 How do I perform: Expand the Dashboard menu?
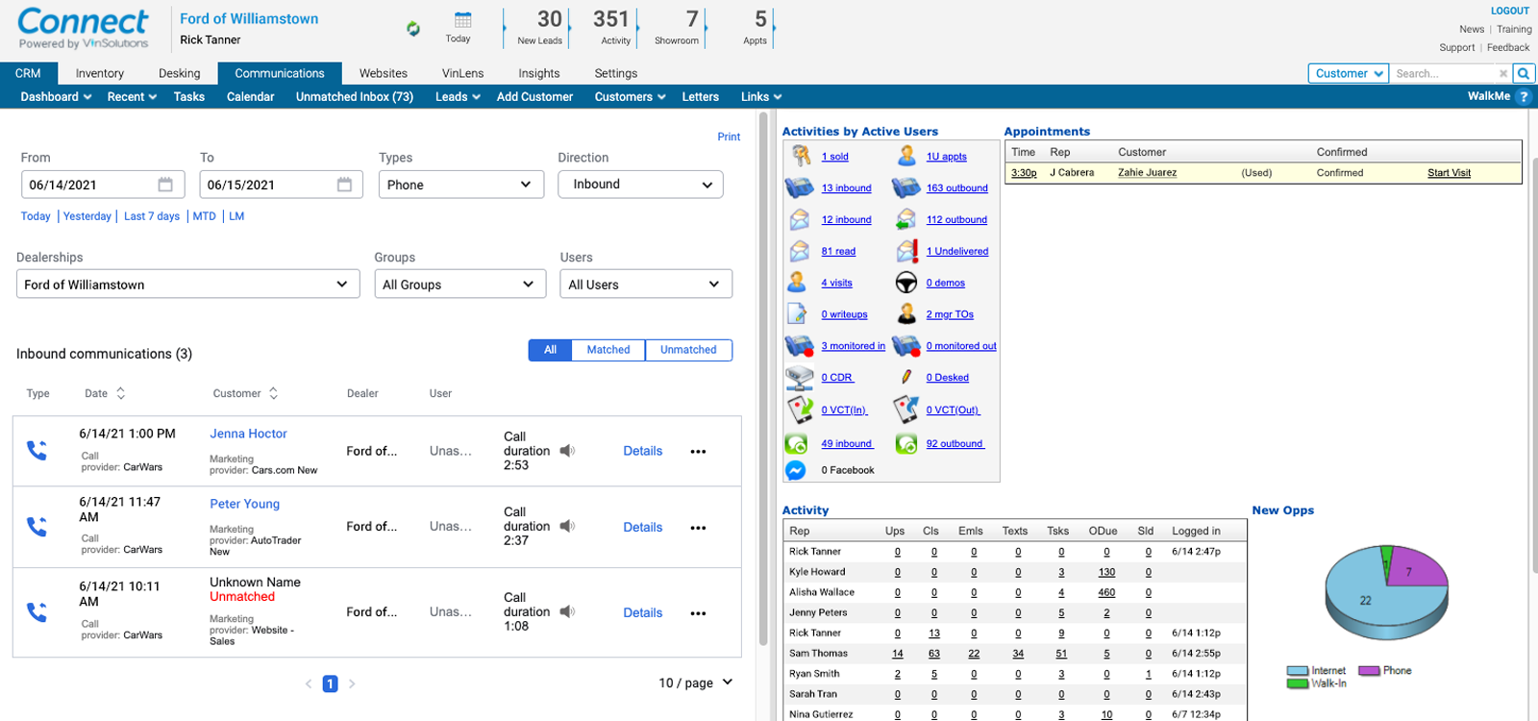click(56, 96)
